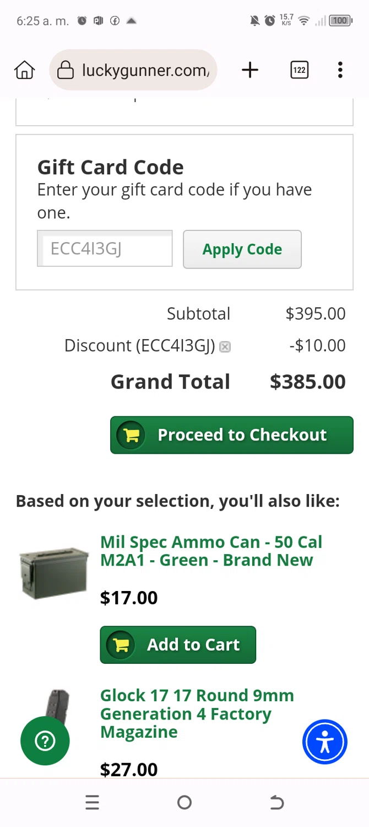Open a new tab with plus icon
369x827 pixels.
point(250,70)
